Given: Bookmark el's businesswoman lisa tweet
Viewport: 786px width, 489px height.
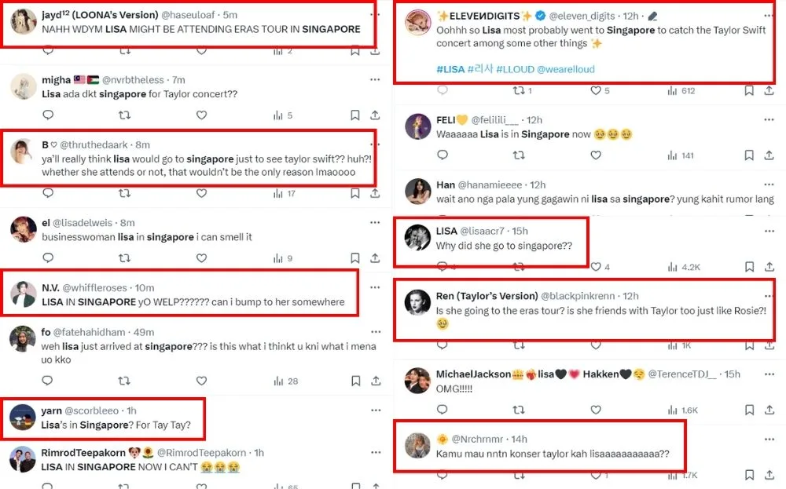Looking at the screenshot, I should pyautogui.click(x=355, y=258).
